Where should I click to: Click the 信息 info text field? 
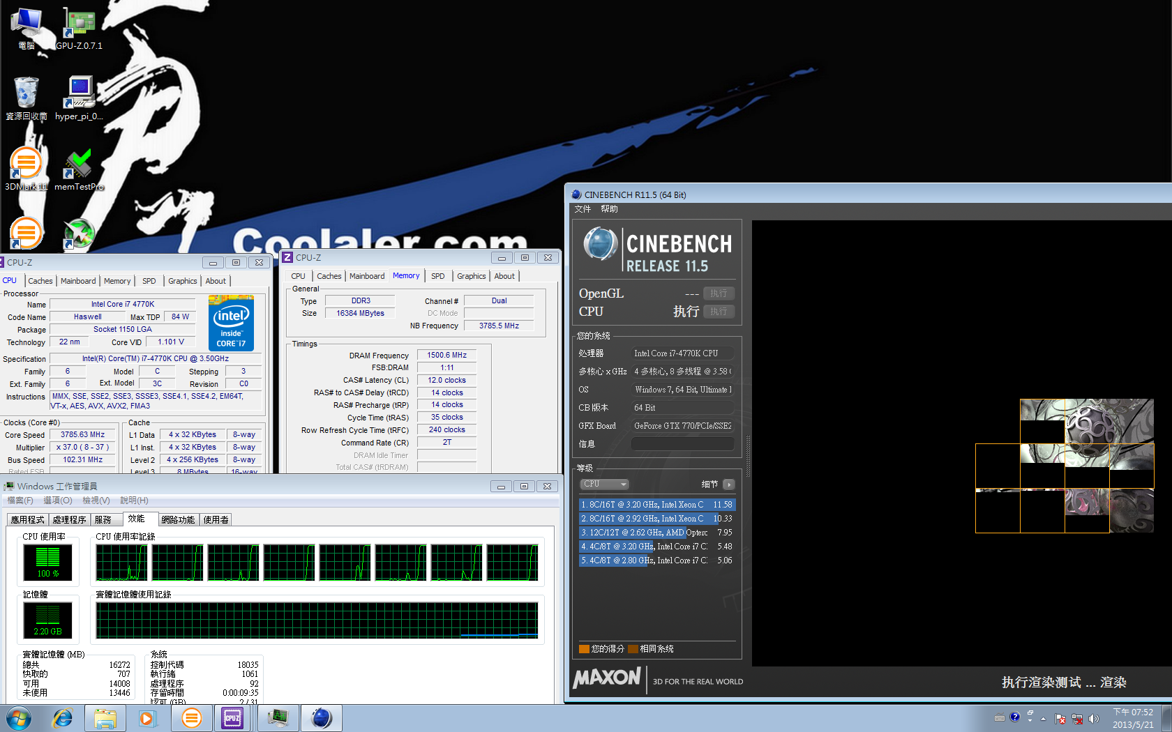tap(682, 444)
